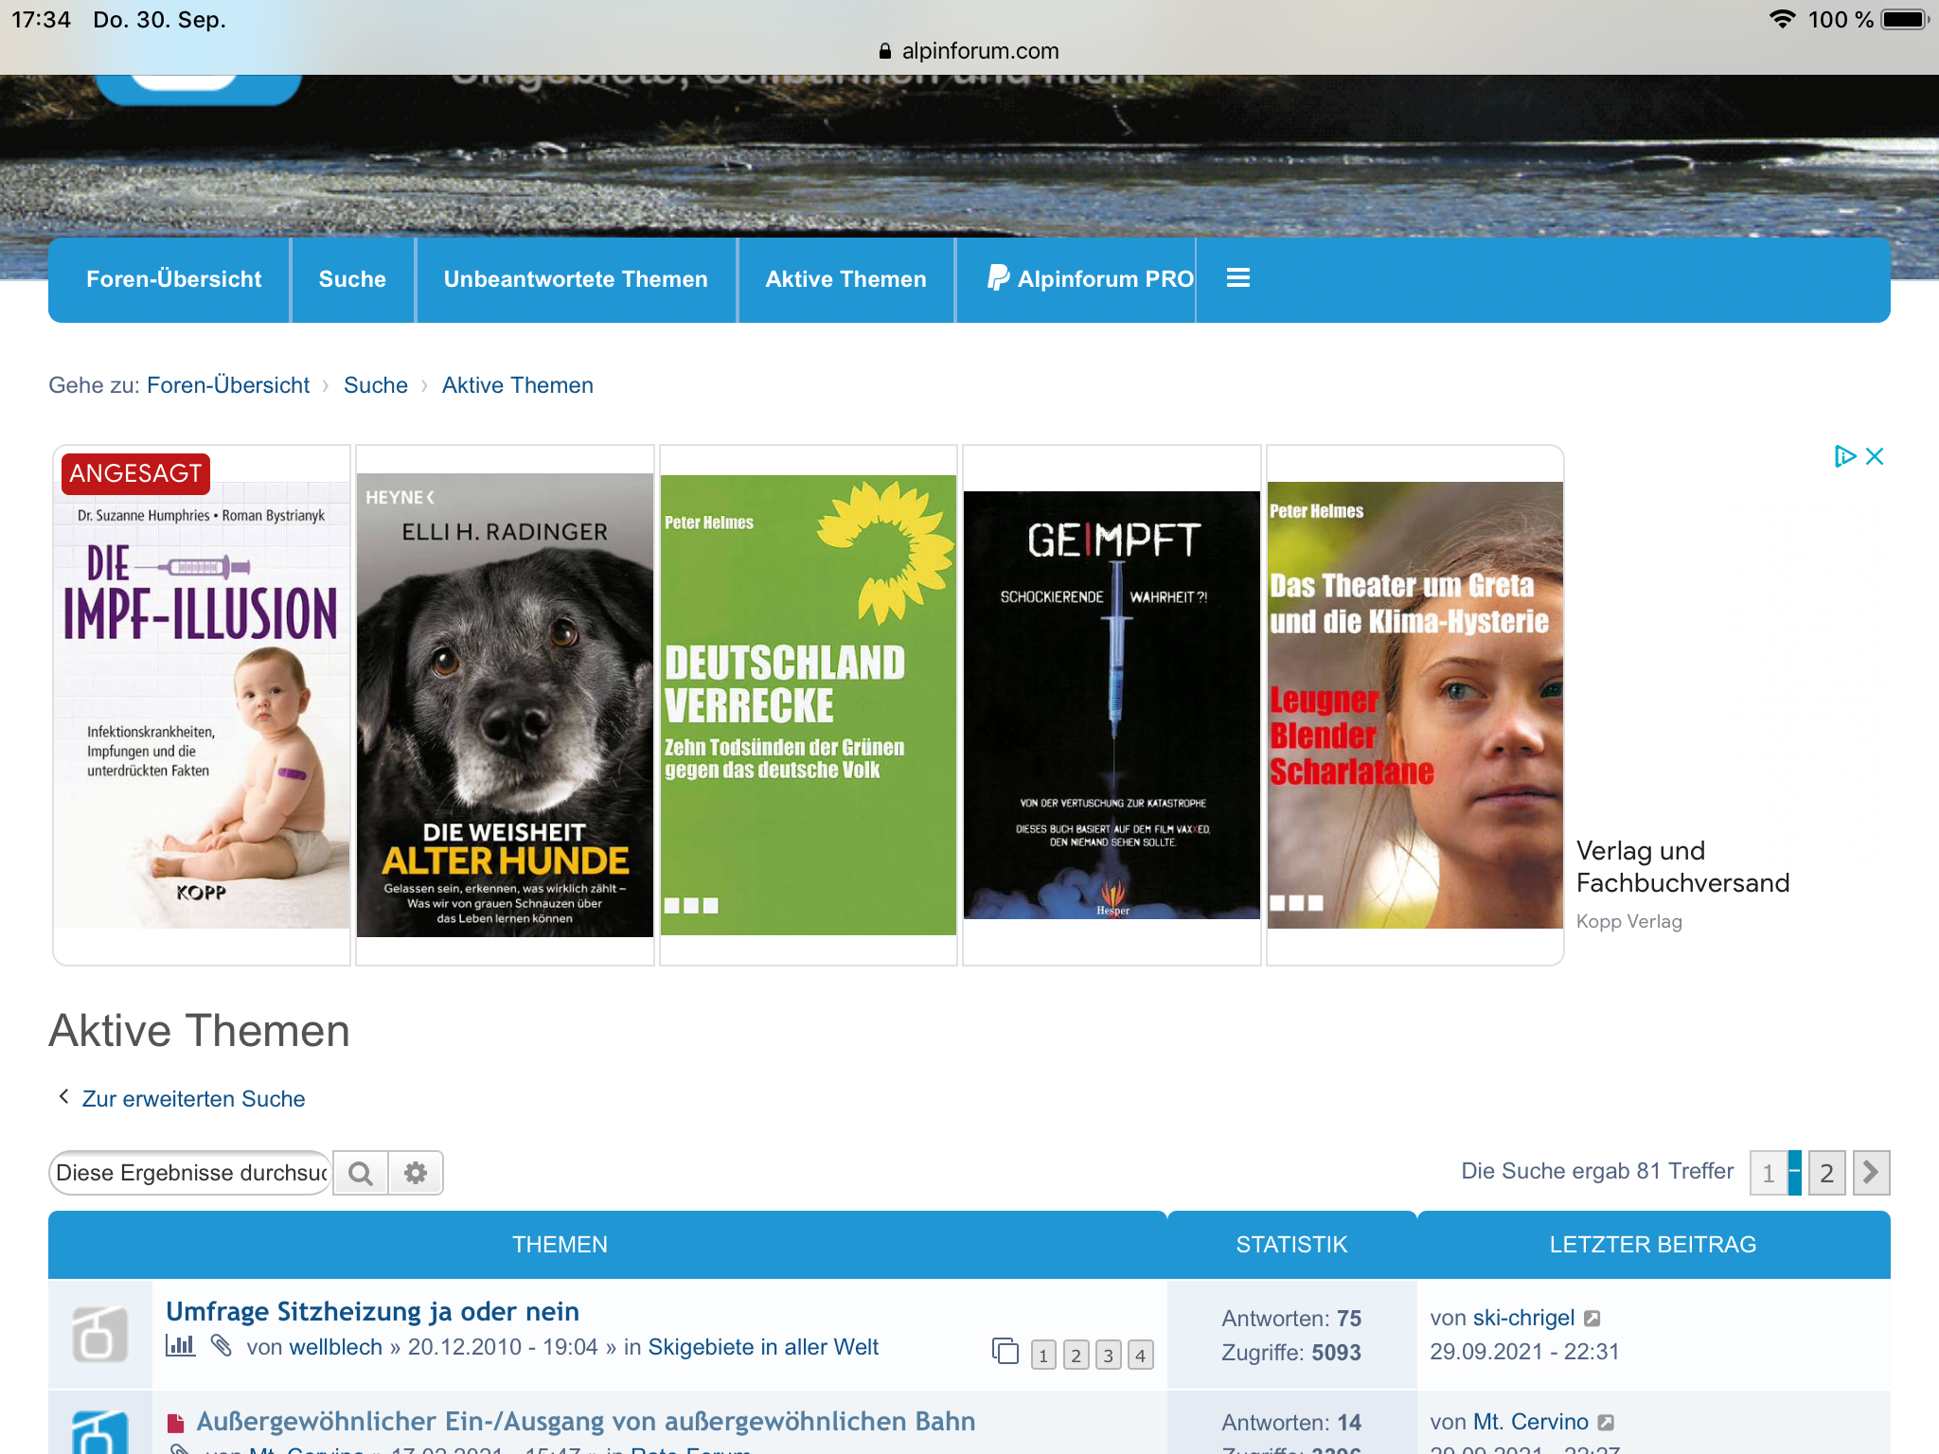Open Umfrage Sitzheizung ja oder nein topic

372,1311
